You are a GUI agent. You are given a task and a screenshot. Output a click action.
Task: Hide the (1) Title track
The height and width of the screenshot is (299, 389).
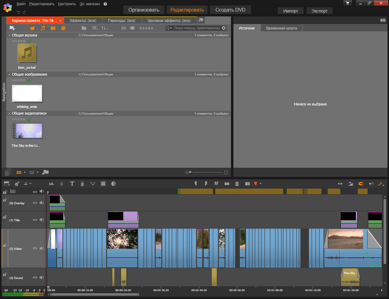click(x=35, y=220)
